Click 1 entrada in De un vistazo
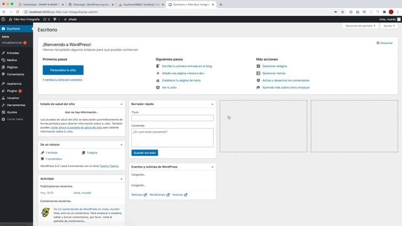This screenshot has height=226, width=402. [x=52, y=153]
